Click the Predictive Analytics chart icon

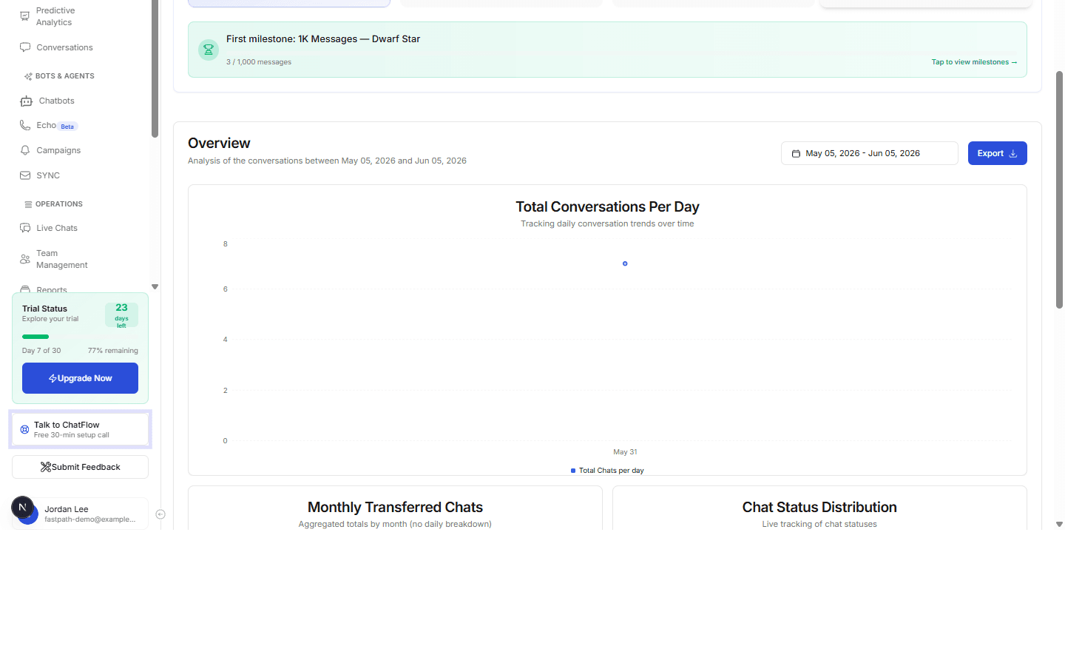25,16
